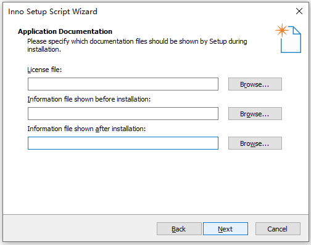Browse for the before-installation information file
This screenshot has height=245, width=311.
[x=255, y=113]
